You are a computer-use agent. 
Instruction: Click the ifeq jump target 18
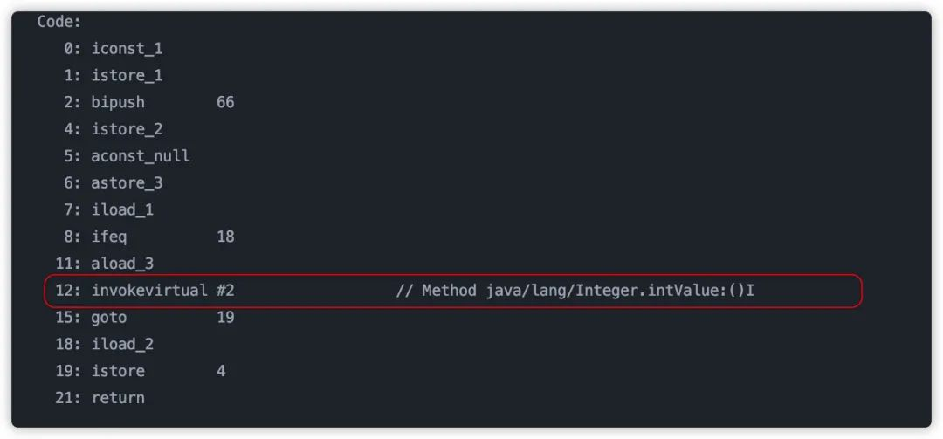pyautogui.click(x=225, y=237)
